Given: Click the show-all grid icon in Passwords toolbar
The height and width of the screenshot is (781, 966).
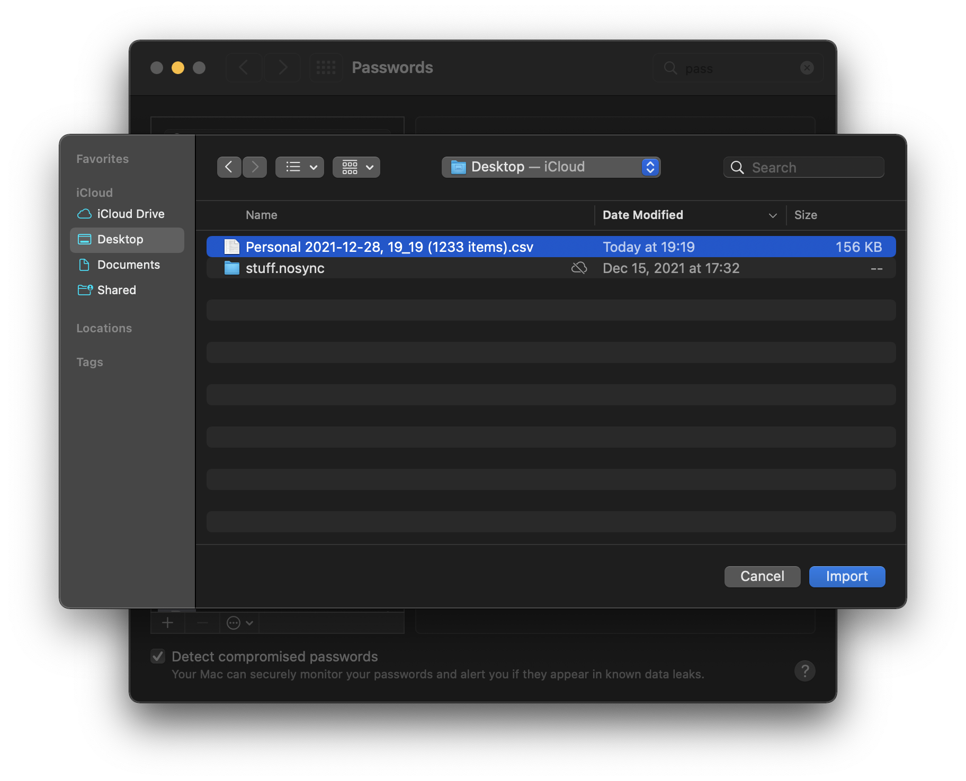Looking at the screenshot, I should click(x=326, y=68).
